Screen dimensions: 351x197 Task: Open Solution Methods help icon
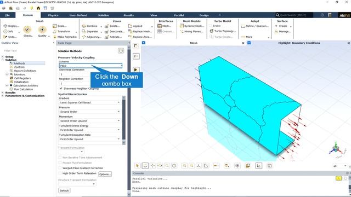coord(121,51)
